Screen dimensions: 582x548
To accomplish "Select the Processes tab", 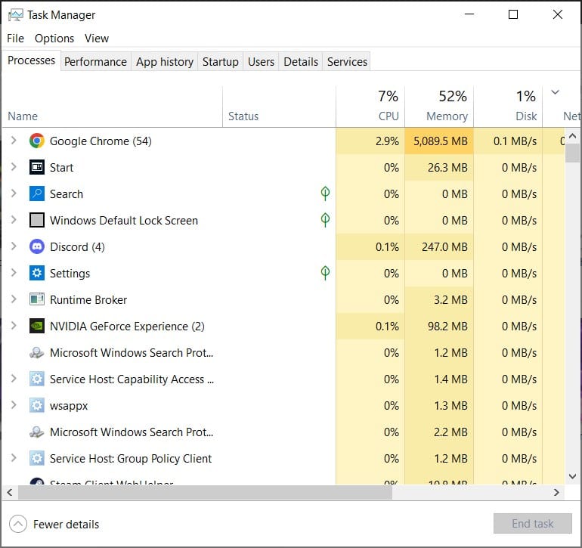I will 31,60.
